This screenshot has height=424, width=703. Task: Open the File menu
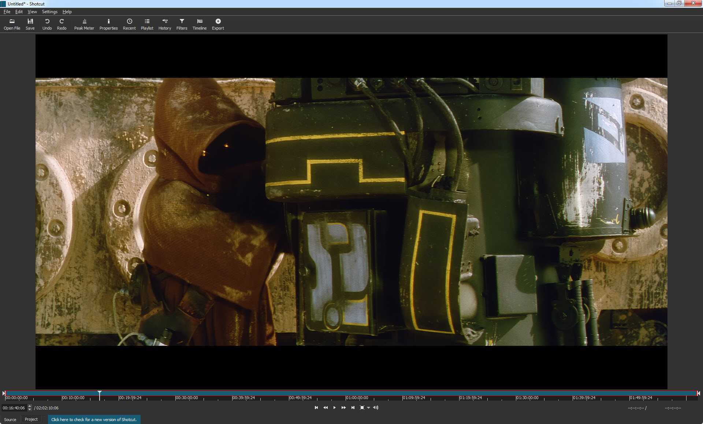pyautogui.click(x=7, y=12)
